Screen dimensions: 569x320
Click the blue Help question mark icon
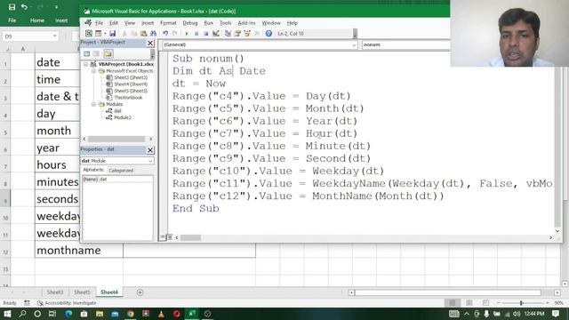click(268, 34)
